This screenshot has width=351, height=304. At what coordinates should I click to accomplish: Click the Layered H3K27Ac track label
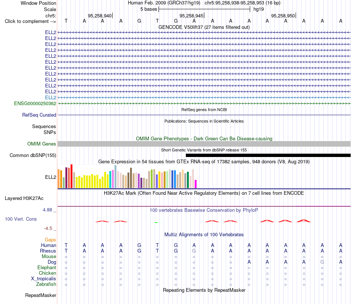(24, 198)
